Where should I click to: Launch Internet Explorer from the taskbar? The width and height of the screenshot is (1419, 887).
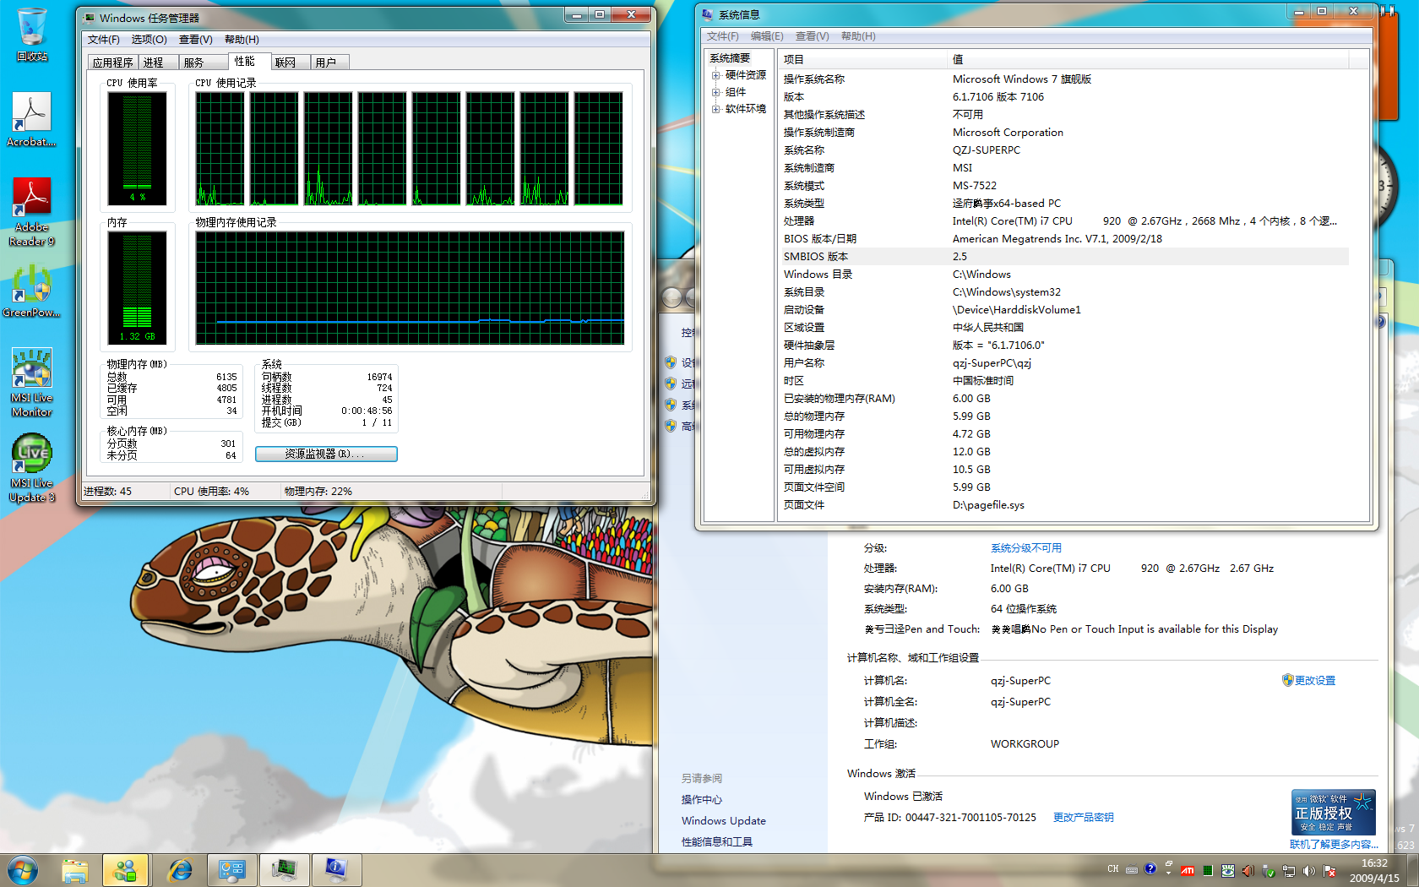[179, 870]
